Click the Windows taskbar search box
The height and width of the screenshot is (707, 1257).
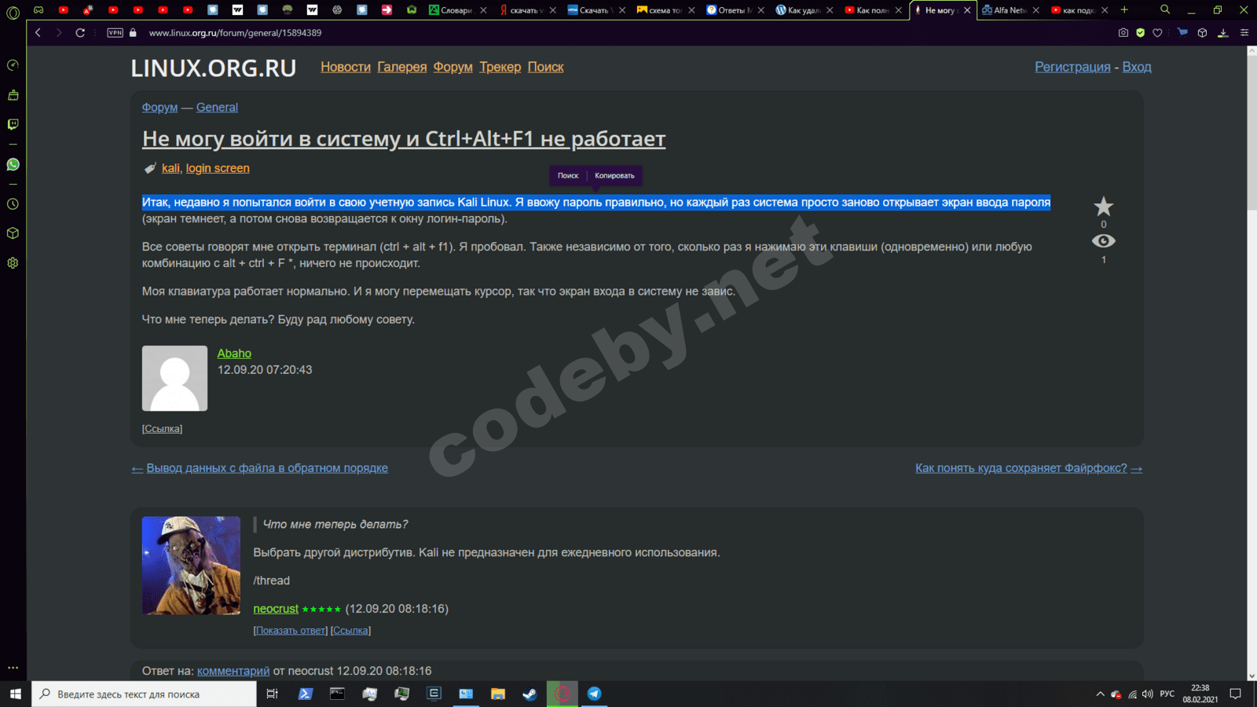[x=144, y=694]
